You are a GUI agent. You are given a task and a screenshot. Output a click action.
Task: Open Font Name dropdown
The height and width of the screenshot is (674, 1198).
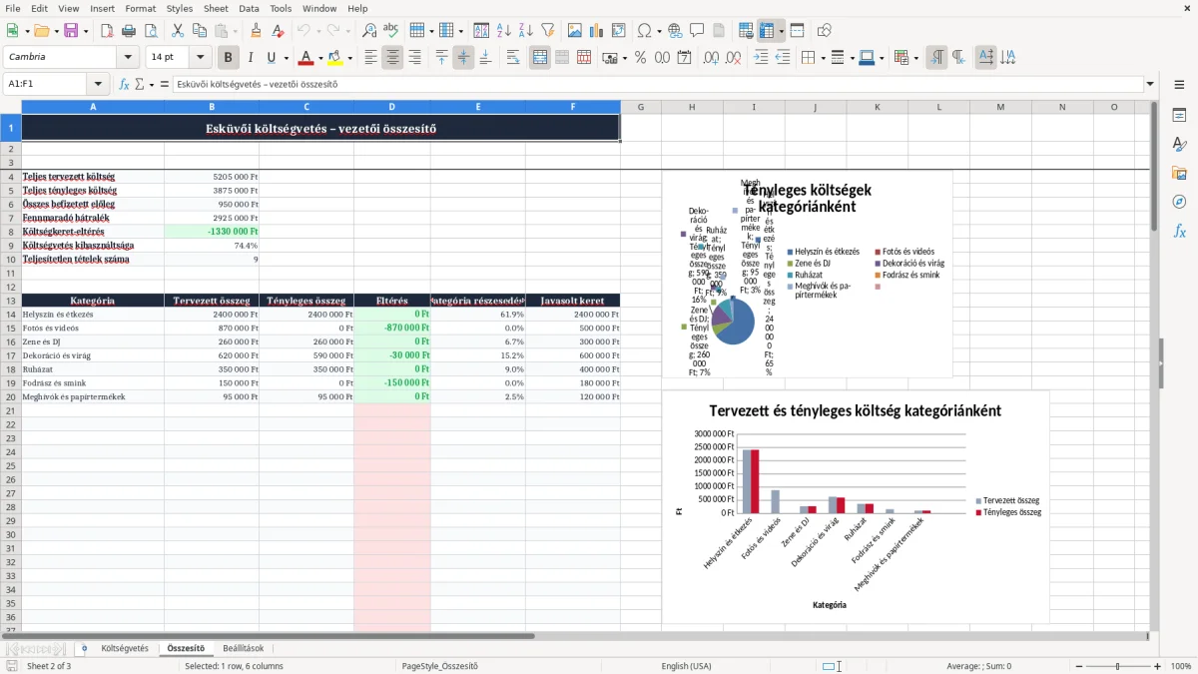[x=128, y=58]
